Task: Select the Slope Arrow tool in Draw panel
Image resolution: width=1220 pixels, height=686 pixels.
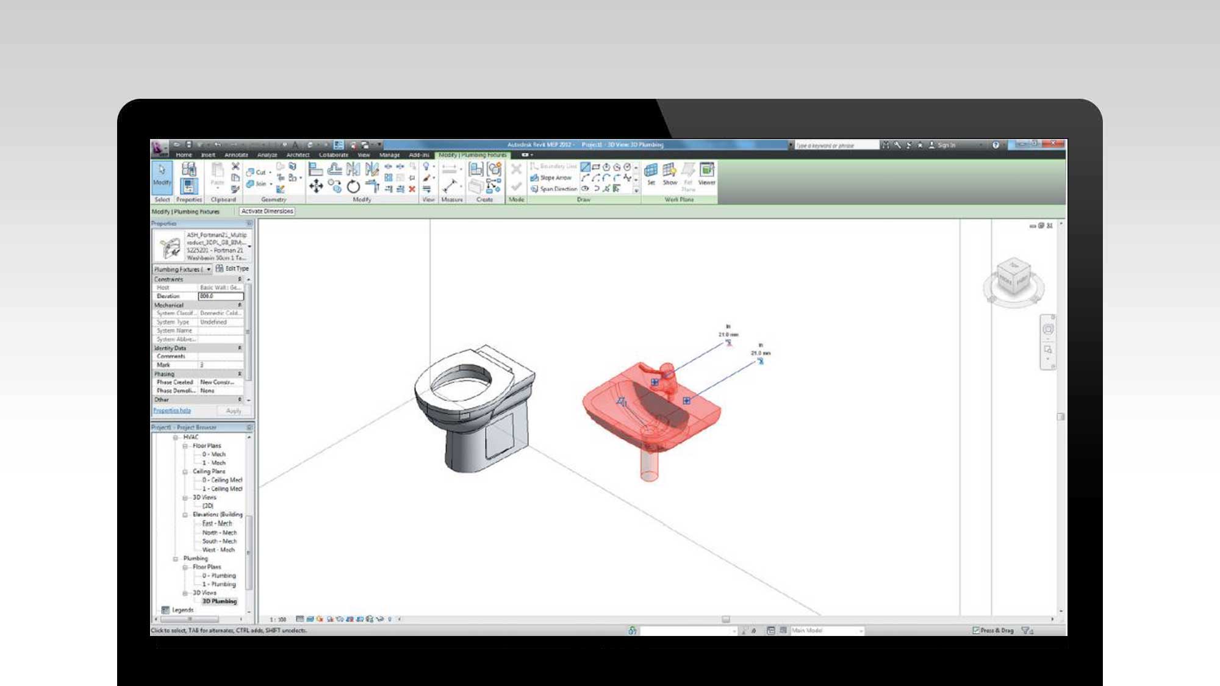Action: pos(549,179)
